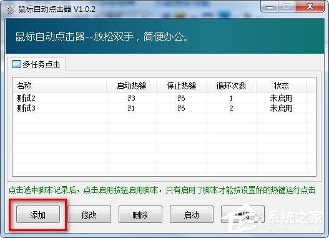
Task: Click the mouse app icon in title bar
Action: (10, 9)
